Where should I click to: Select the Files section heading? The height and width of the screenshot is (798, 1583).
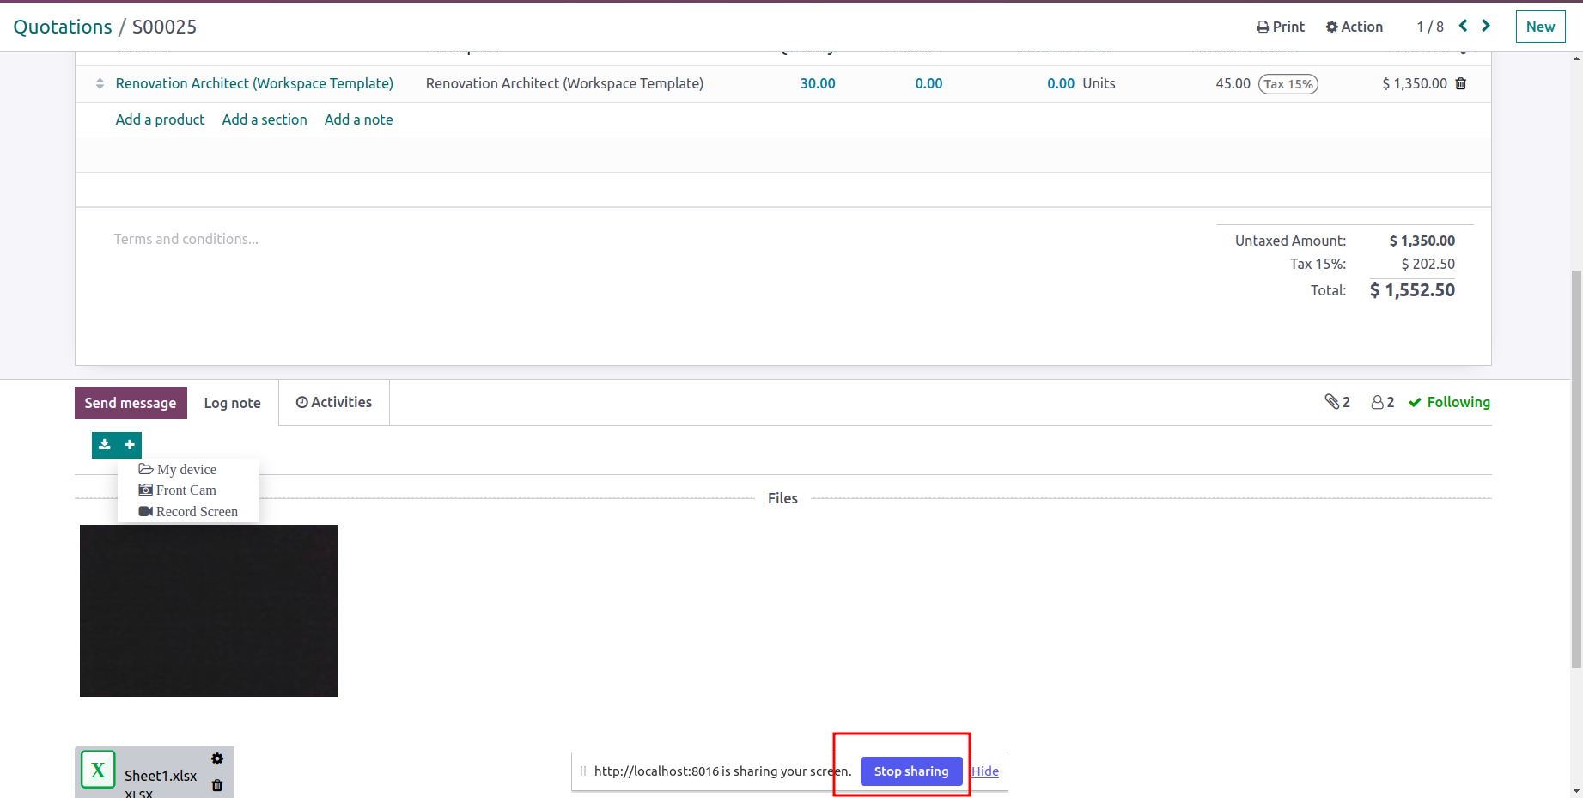click(x=782, y=498)
